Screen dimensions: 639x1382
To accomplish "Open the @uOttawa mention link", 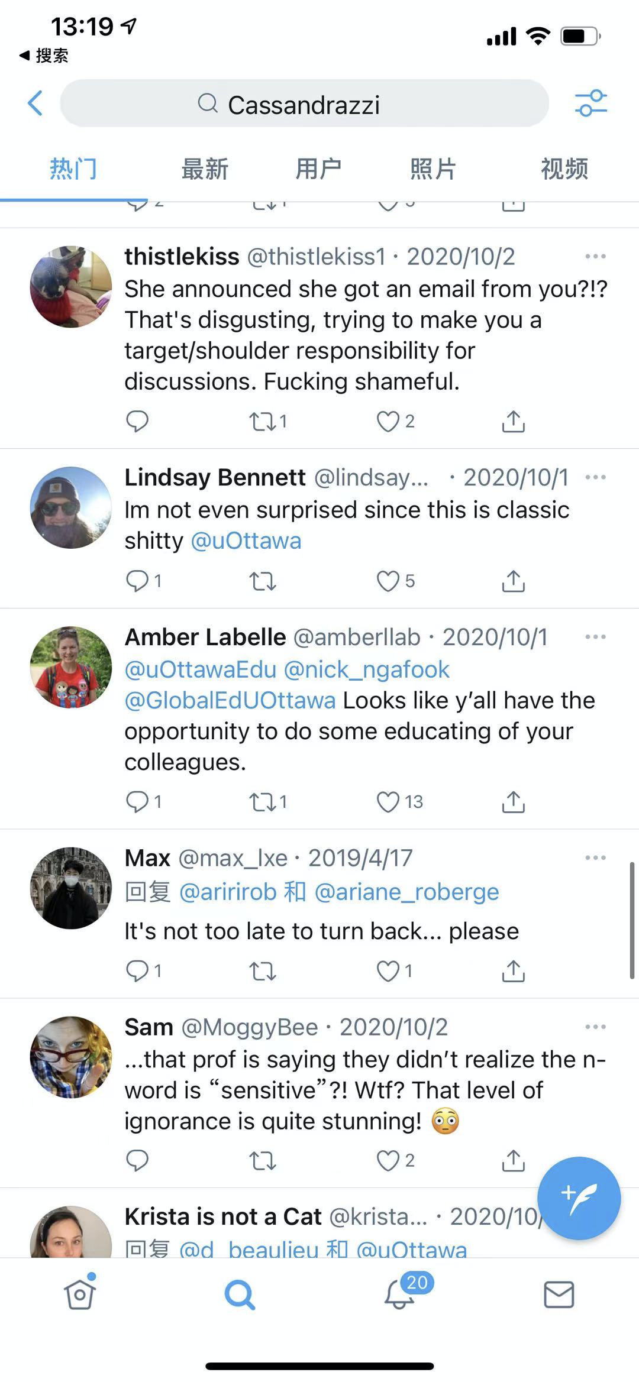I will [246, 541].
